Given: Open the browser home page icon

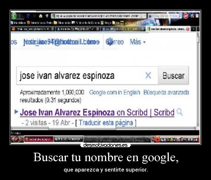Looking at the screenshot, I should point(41,16).
